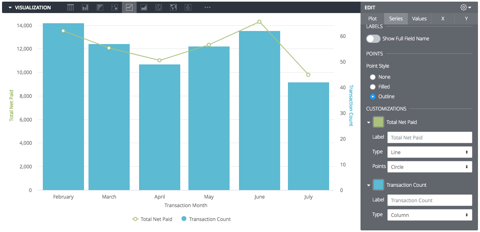Switch to horizontal bar chart visualization

(x=100, y=7)
